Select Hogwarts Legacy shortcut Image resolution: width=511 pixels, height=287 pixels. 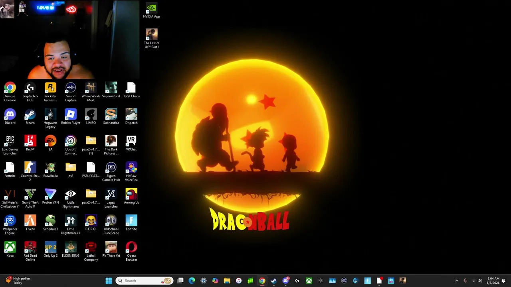pos(50,119)
